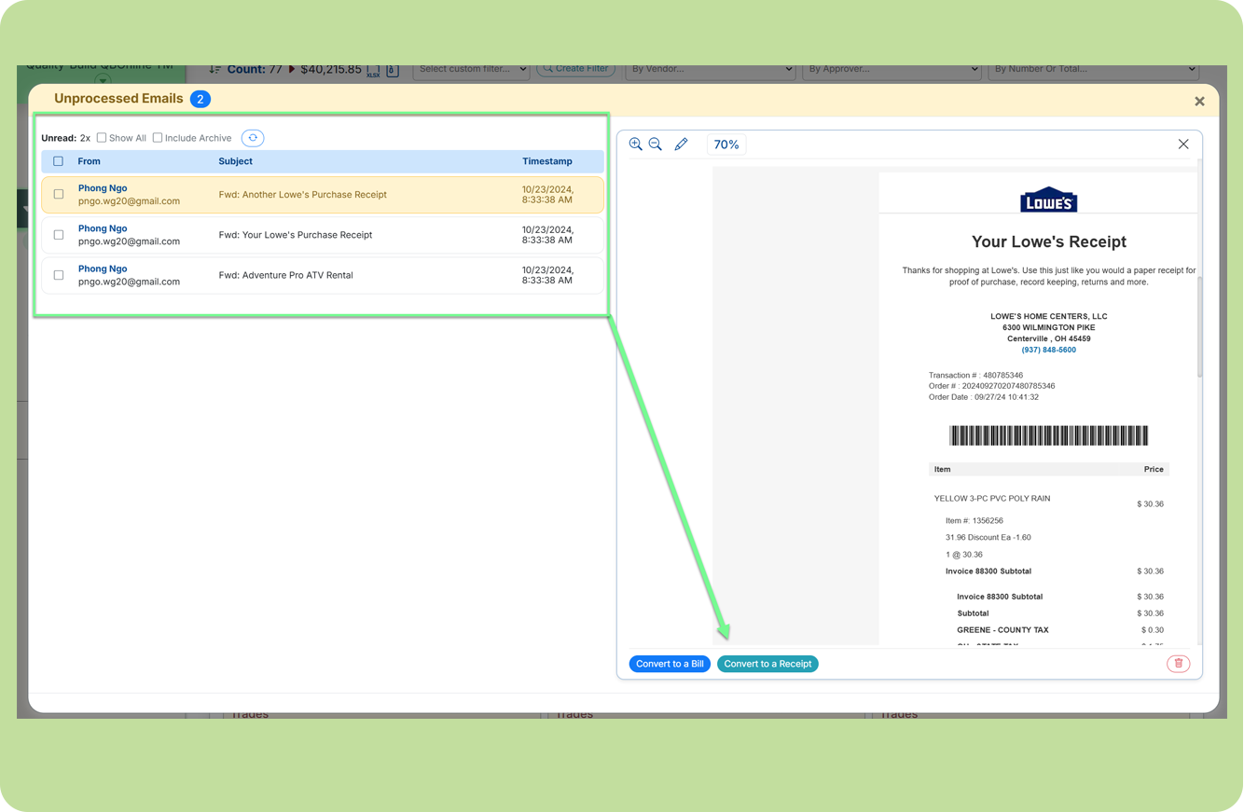Tick checkbox for Your Lowe's Purchase Receipt
Image resolution: width=1244 pixels, height=812 pixels.
coord(59,235)
